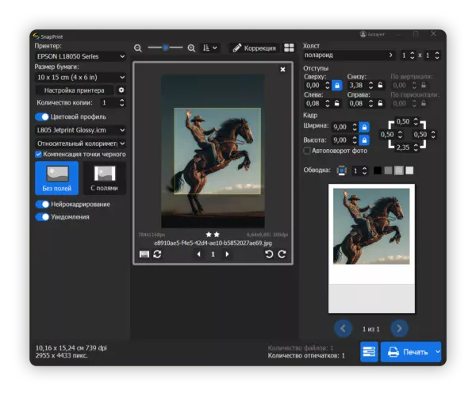This screenshot has height=394, width=476.
Task: Toggle the Нейрокадрирование switch
Action: tap(42, 205)
